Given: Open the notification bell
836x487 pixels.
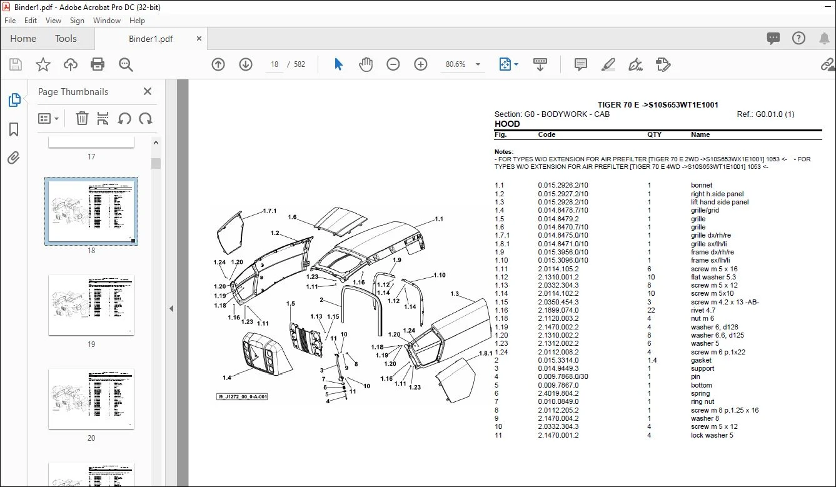Looking at the screenshot, I should point(823,38).
